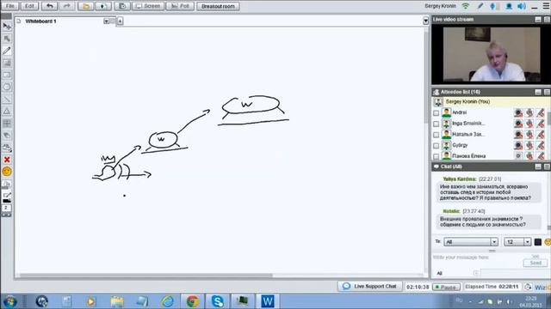Viewport: 551px width, 309px height.
Task: Click the Wi-Fi connection status icon
Action: (x=466, y=6)
